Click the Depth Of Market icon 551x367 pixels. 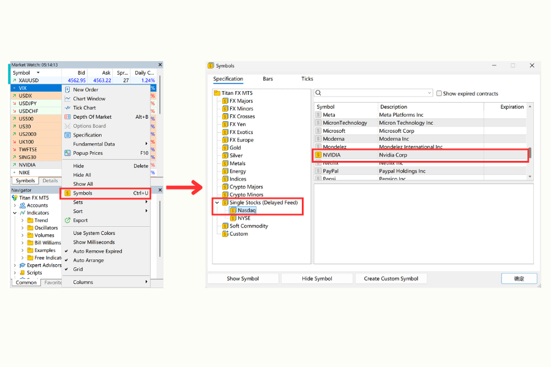coord(67,117)
